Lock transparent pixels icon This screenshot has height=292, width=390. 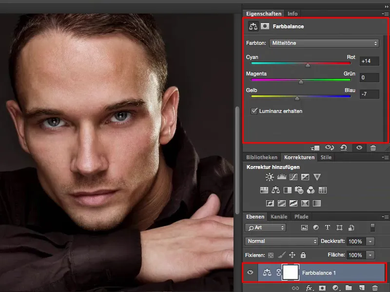(271, 255)
